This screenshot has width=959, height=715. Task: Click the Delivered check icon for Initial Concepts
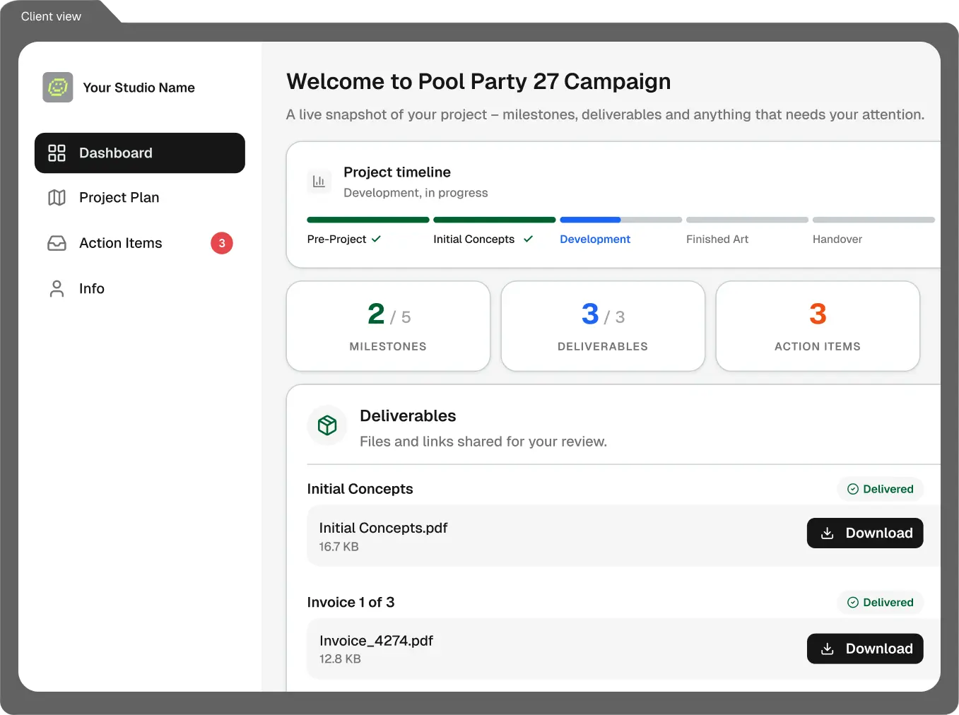pyautogui.click(x=853, y=489)
